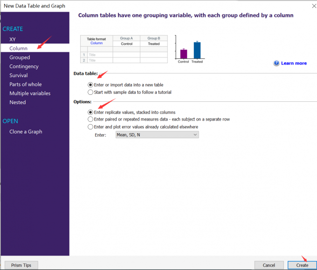
Task: Click the Control/Treated bar graph preview
Action: (x=190, y=50)
